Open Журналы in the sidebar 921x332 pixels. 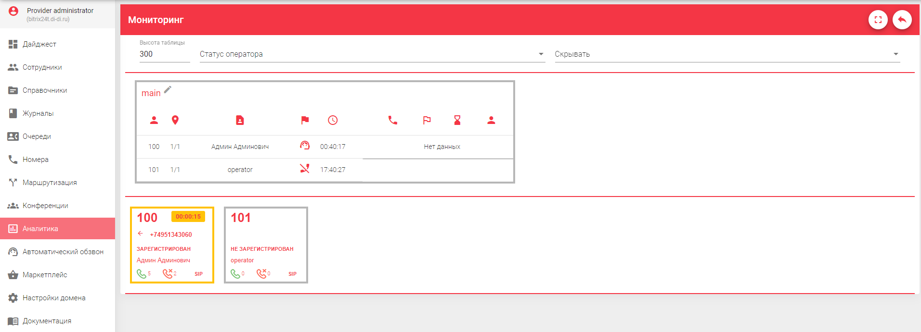coord(57,113)
